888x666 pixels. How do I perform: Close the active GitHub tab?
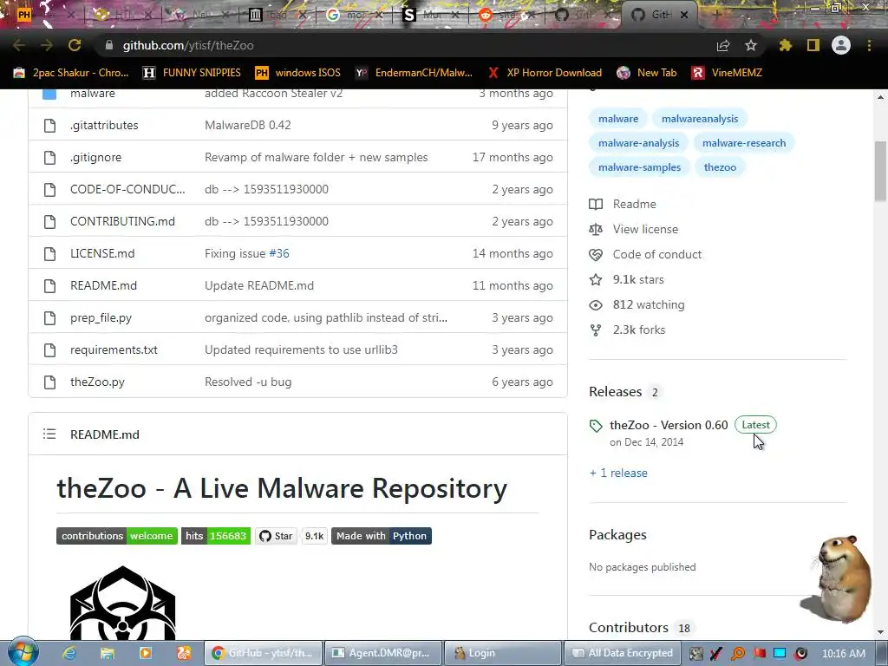[684, 15]
